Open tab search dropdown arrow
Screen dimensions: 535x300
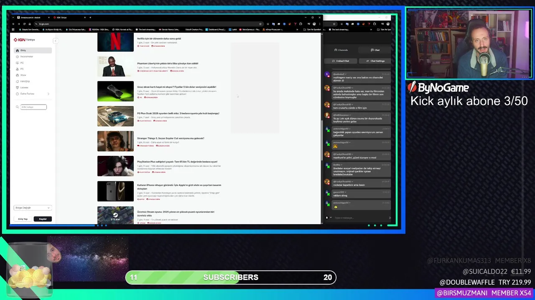pyautogui.click(x=14, y=17)
